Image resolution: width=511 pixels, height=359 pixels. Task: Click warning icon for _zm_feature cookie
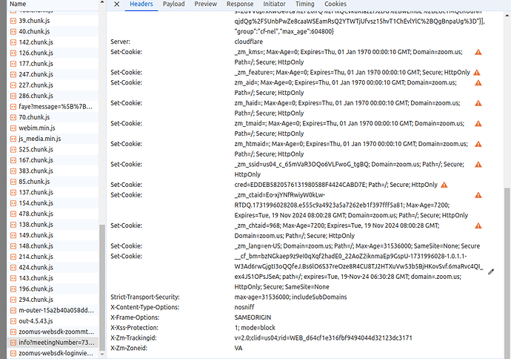click(476, 73)
